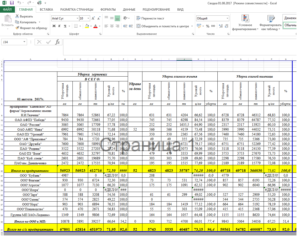The height and width of the screenshot is (240, 301).
Task: Decrease font size with small A
Action: (99, 18)
